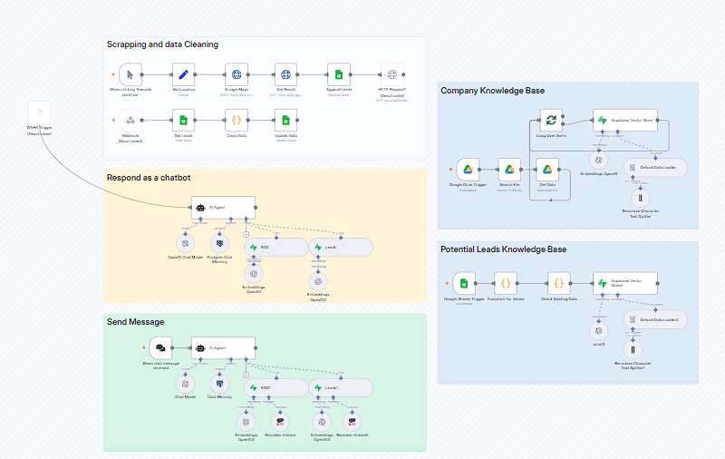Image resolution: width=725 pixels, height=459 pixels.
Task: Click the OpenAI Chat Model node
Action: [x=186, y=244]
